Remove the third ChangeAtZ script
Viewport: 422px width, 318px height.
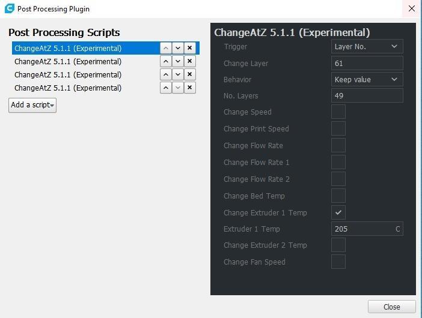[190, 74]
